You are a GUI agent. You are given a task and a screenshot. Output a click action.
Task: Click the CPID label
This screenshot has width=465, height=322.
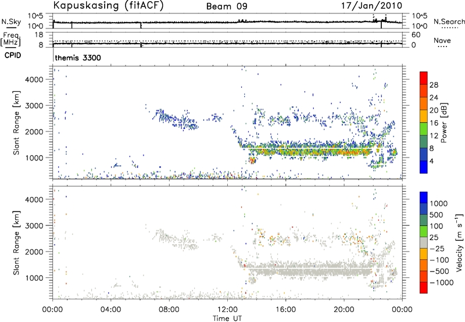(13, 55)
